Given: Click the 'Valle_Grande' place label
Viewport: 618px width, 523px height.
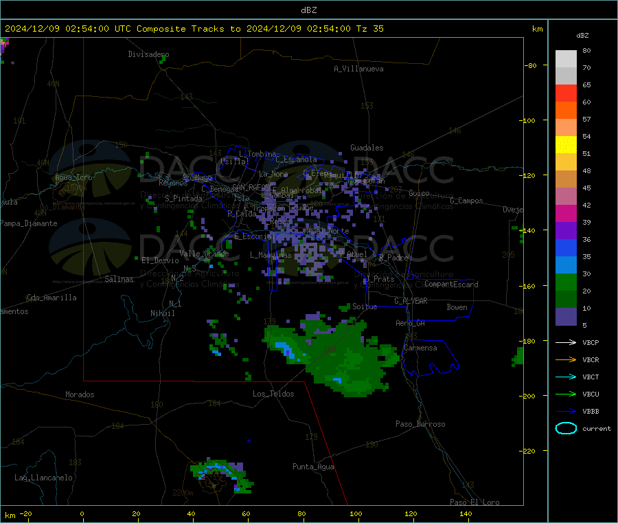Looking at the screenshot, I should [204, 254].
